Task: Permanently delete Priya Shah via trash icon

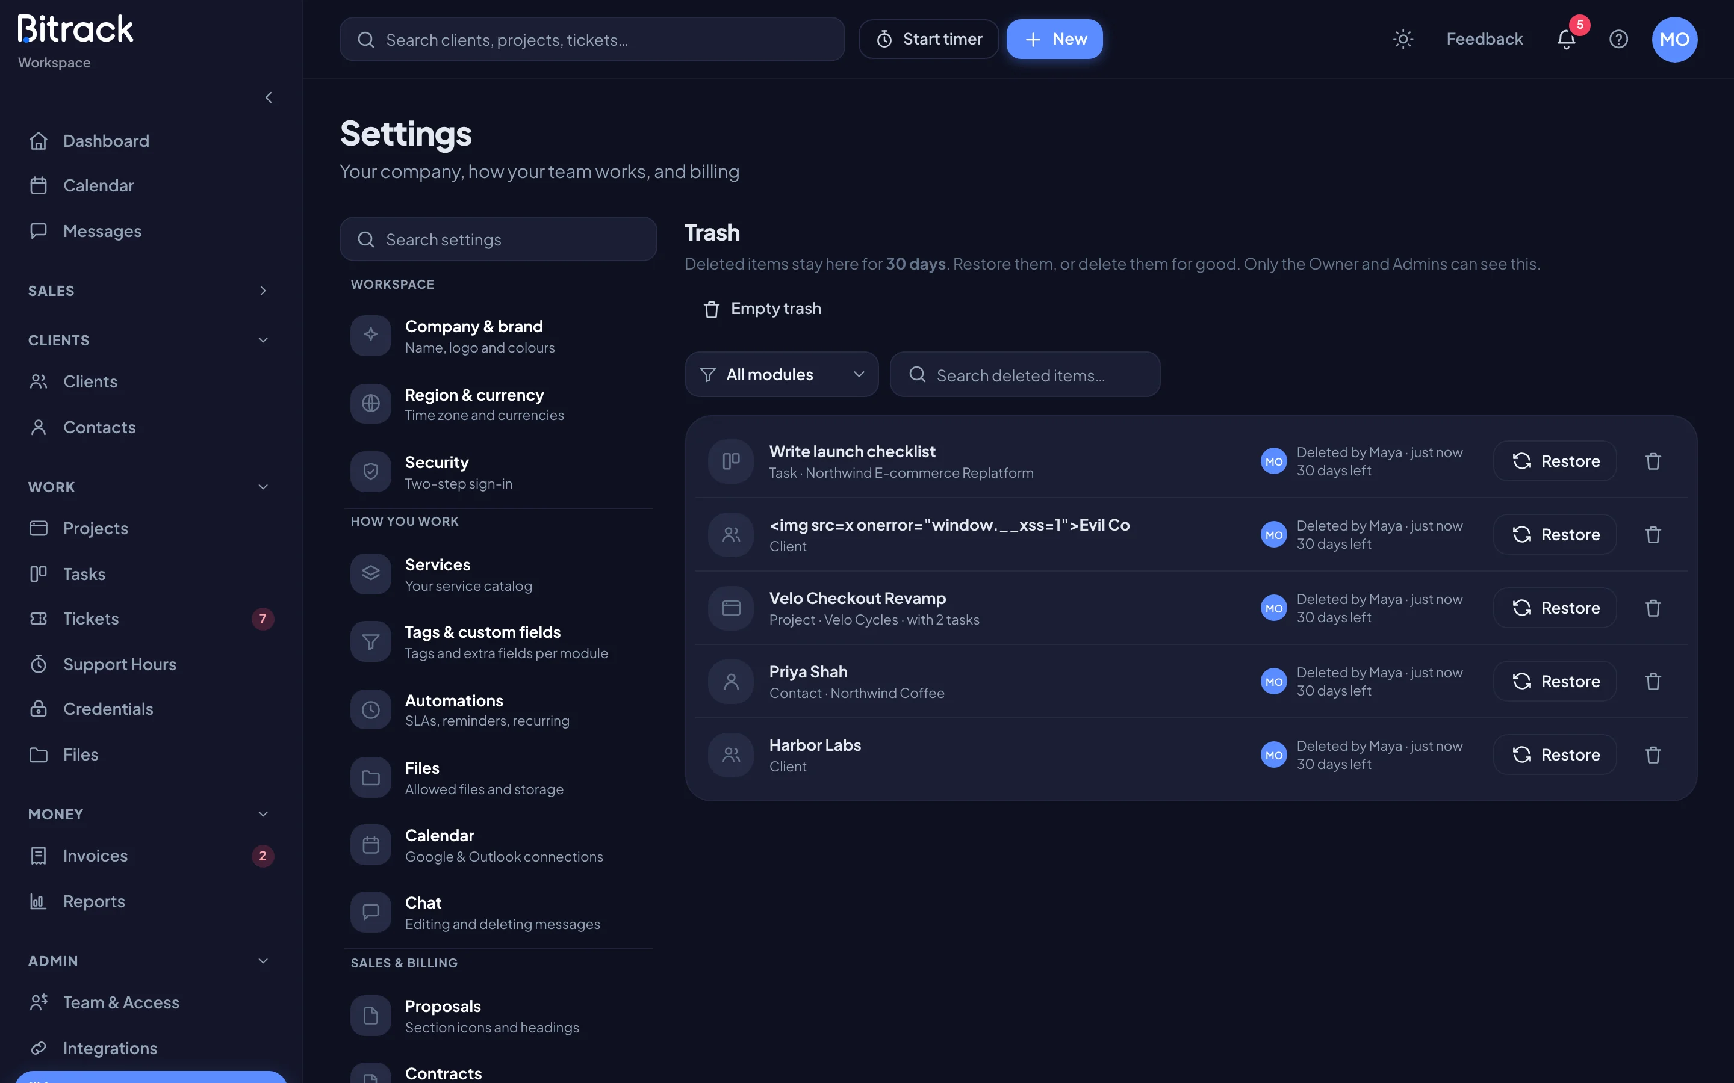Action: [x=1653, y=681]
